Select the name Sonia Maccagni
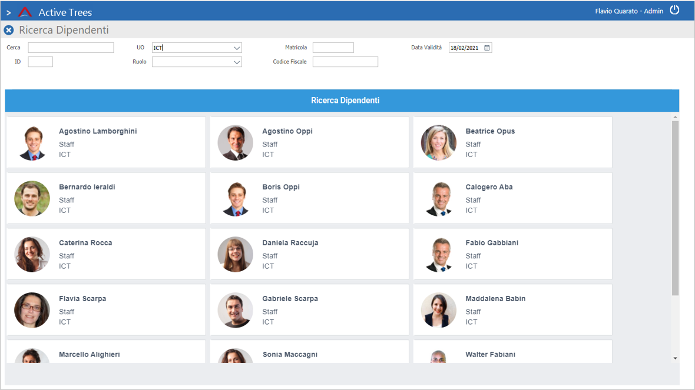The height and width of the screenshot is (390, 695). coord(290,354)
